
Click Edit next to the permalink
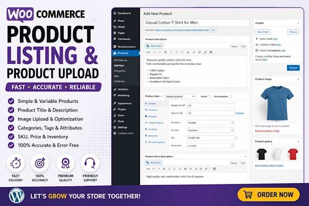[x=213, y=30]
